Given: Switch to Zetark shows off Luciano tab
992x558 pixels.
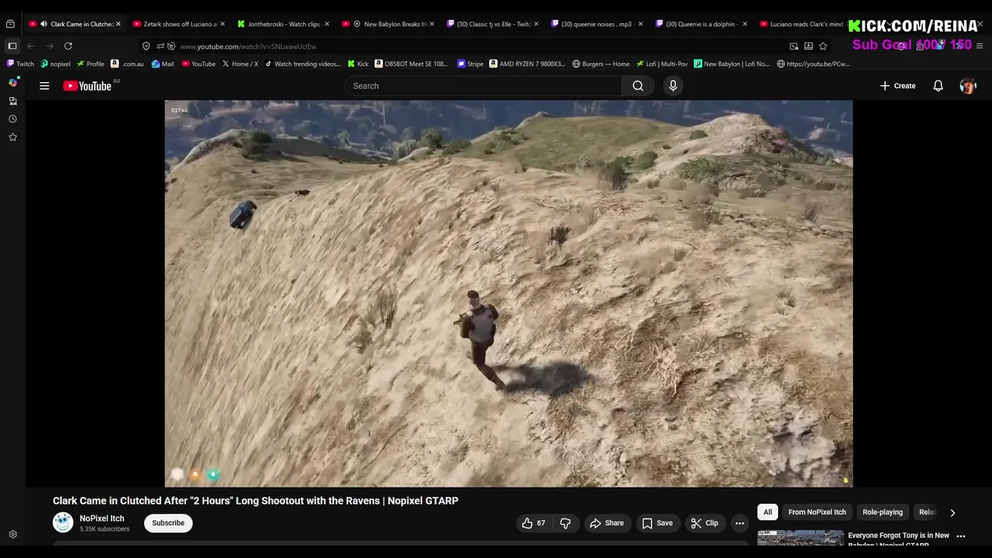Looking at the screenshot, I should tap(179, 24).
